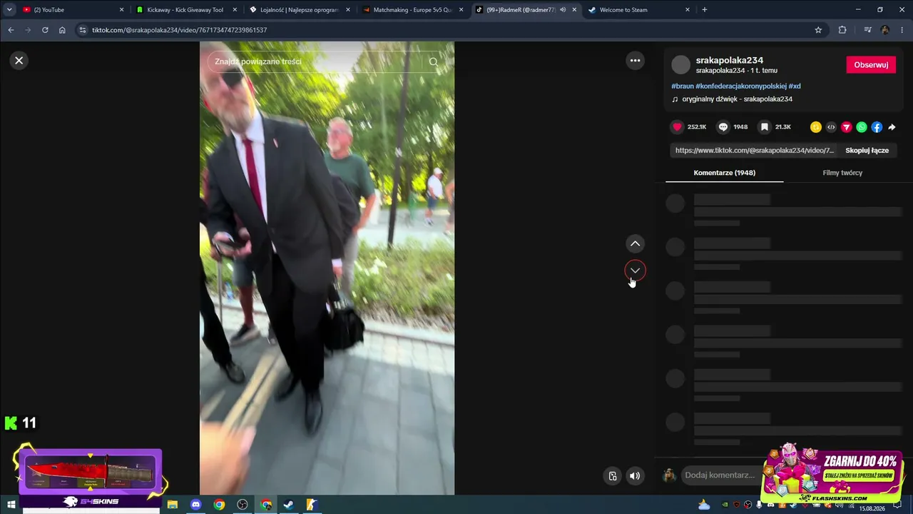
Task: Mute the RadmeR TikTok tab audio icon
Action: coord(563,10)
